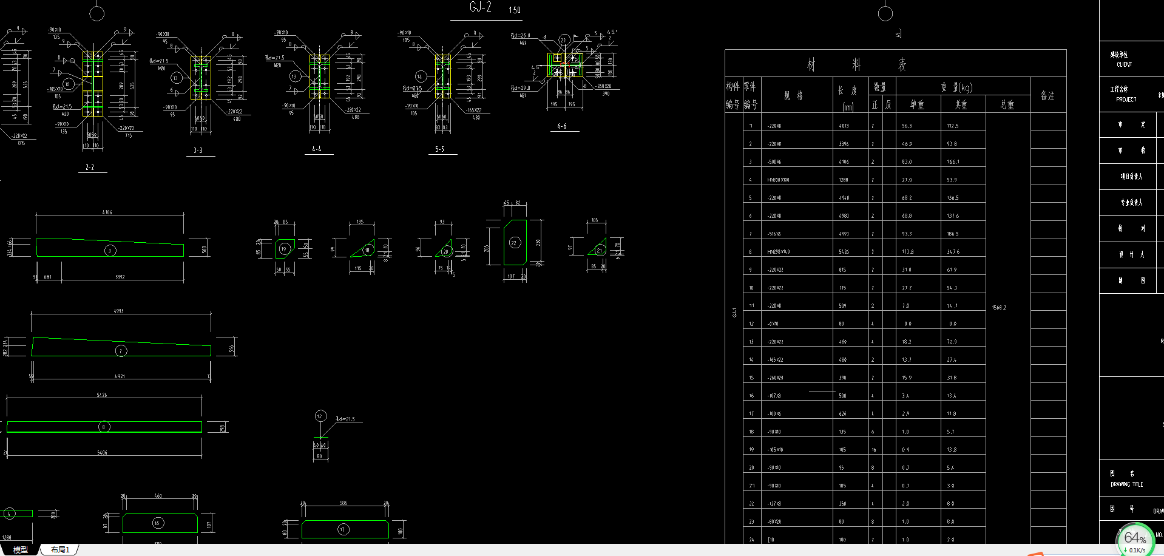1164x556 pixels.
Task: Click the total weight value 1568.2
Action: tap(999, 308)
